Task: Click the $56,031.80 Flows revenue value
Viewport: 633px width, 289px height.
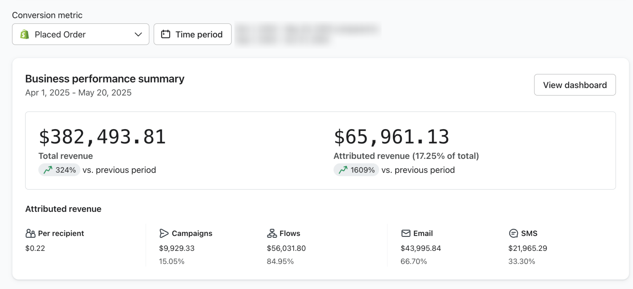Action: (x=286, y=248)
